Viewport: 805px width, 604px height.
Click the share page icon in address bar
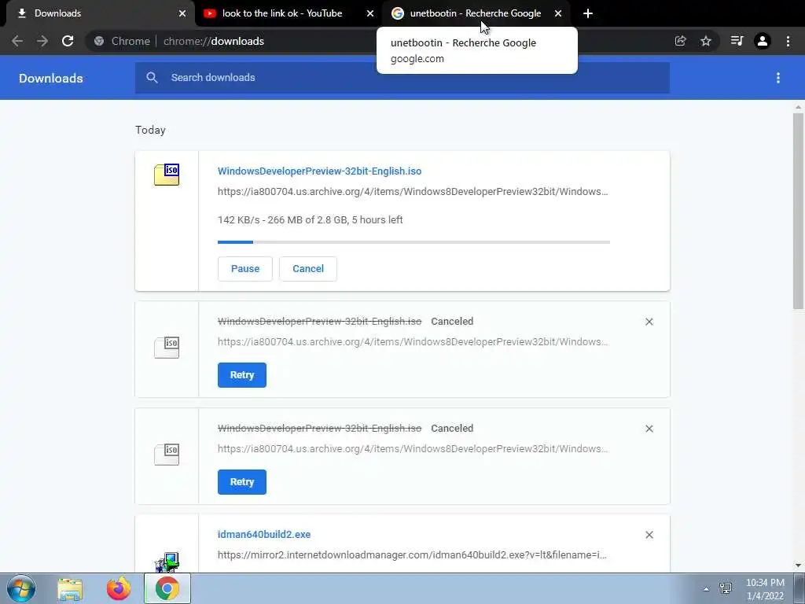pos(680,41)
